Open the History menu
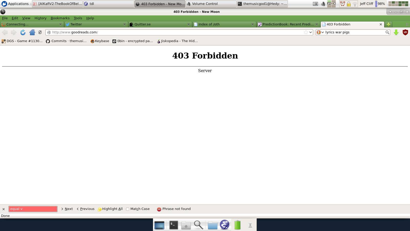 coord(40,18)
